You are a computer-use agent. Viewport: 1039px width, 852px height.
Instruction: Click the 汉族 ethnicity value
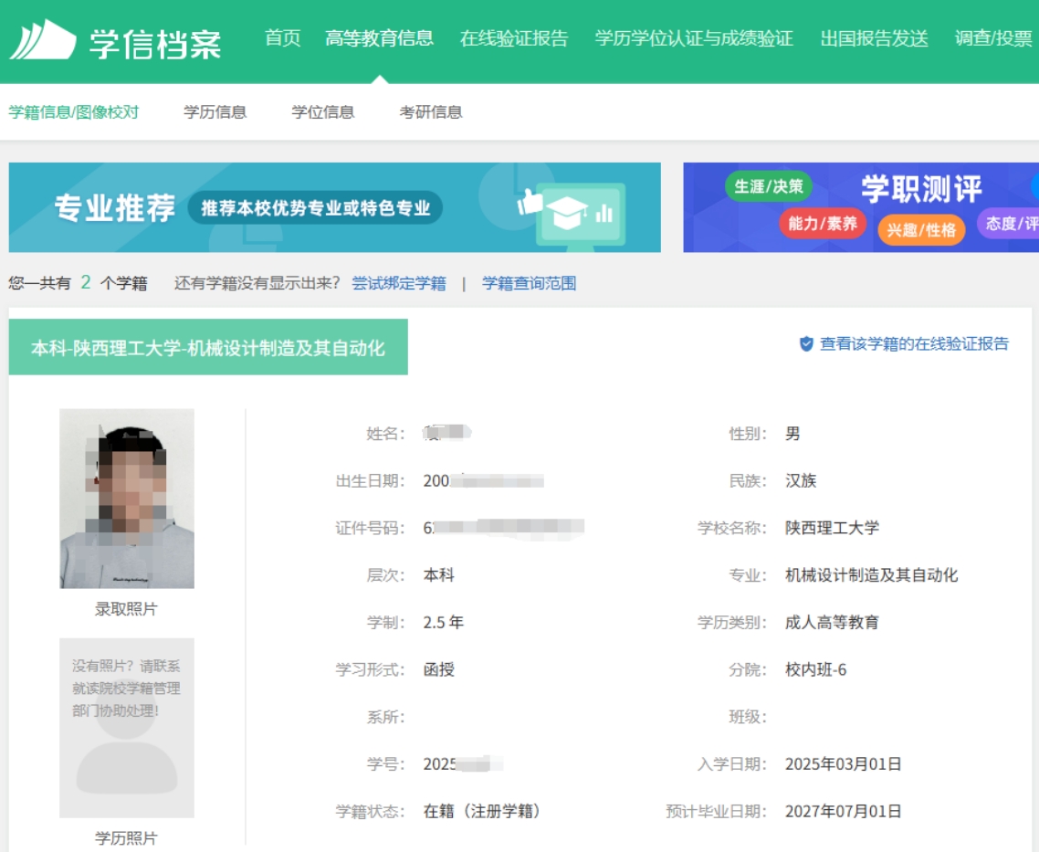coord(801,480)
